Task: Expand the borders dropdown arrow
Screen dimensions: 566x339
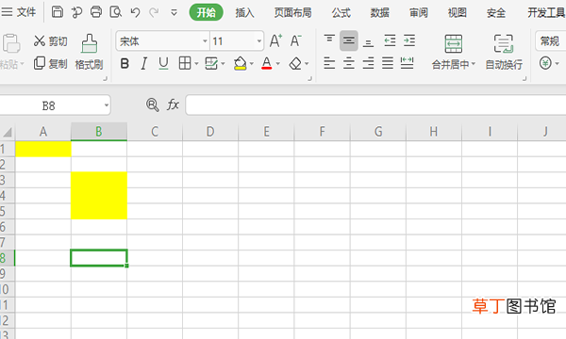Action: [196, 64]
